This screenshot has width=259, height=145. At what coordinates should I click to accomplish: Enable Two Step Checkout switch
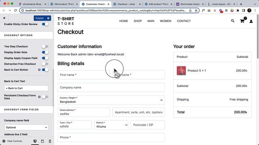pyautogui.click(x=45, y=47)
